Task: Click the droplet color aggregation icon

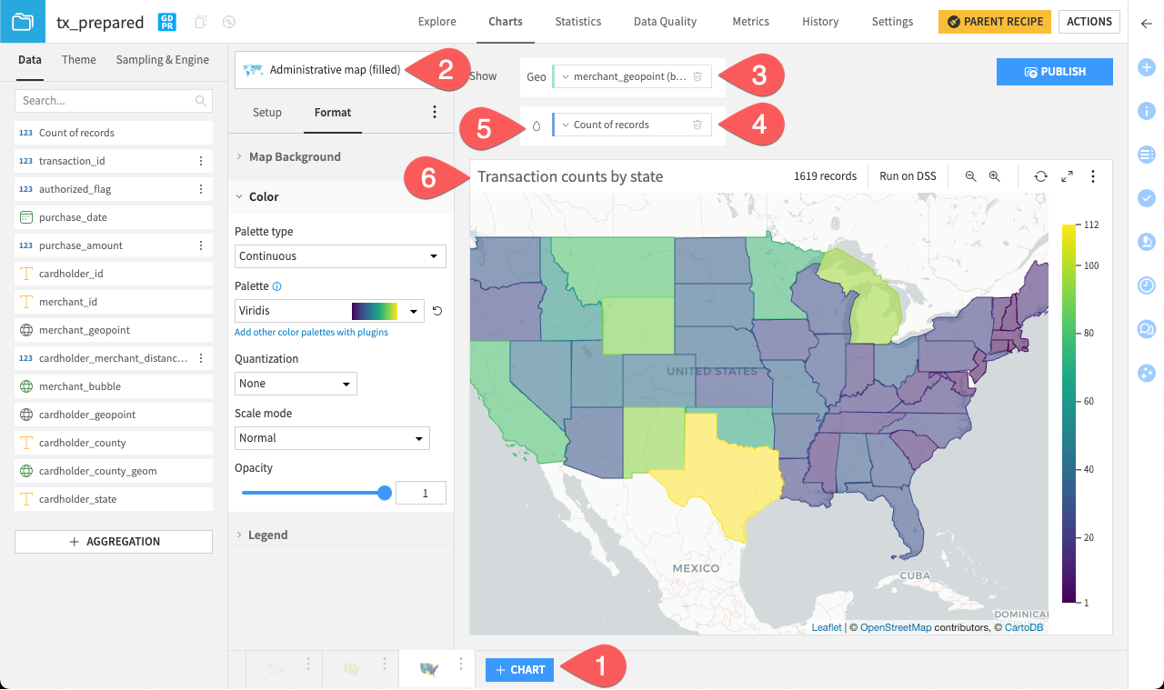Action: [x=537, y=125]
